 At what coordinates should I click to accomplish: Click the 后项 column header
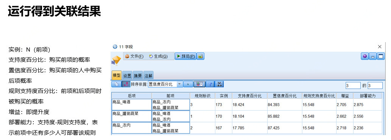[131, 96]
